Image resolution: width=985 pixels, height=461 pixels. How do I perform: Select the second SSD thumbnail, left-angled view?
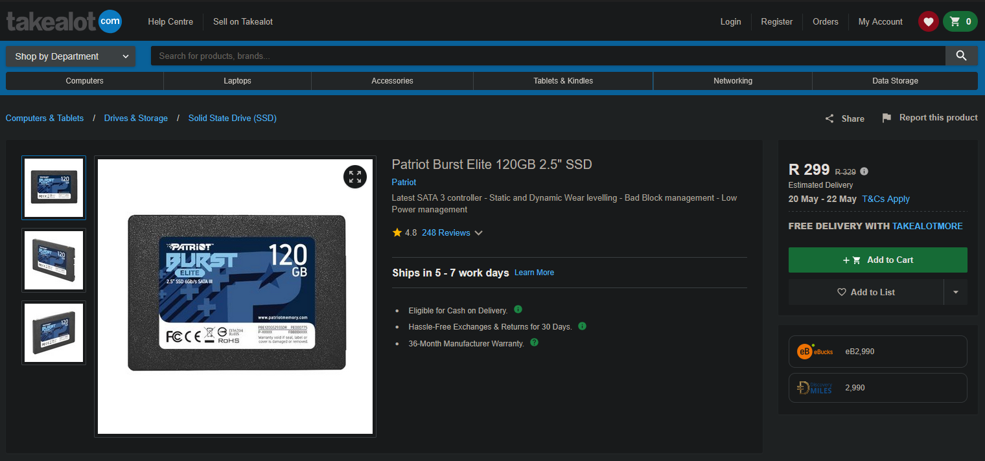click(x=54, y=260)
